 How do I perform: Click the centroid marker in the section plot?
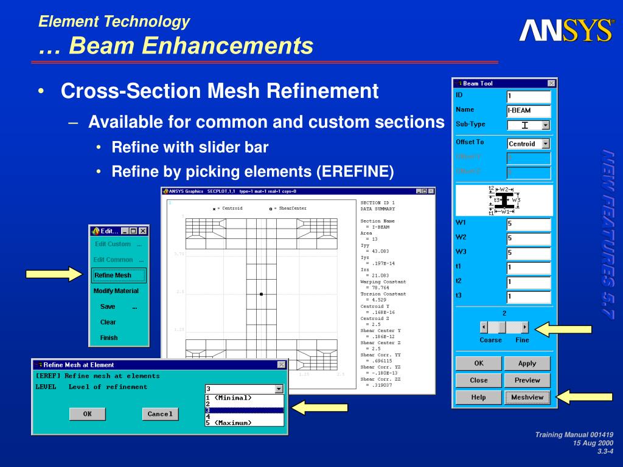[261, 294]
